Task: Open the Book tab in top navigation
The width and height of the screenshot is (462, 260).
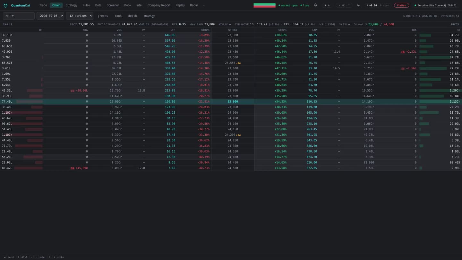Action: click(127, 5)
